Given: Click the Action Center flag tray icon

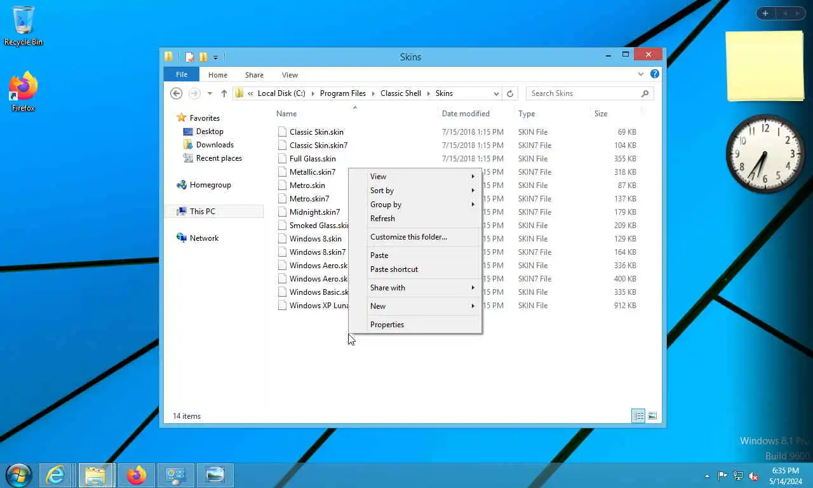Looking at the screenshot, I should point(723,475).
